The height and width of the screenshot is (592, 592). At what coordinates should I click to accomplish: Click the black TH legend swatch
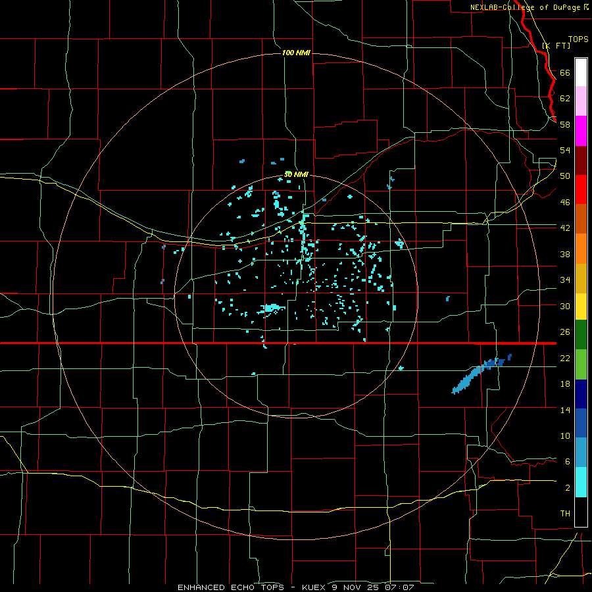[x=581, y=511]
